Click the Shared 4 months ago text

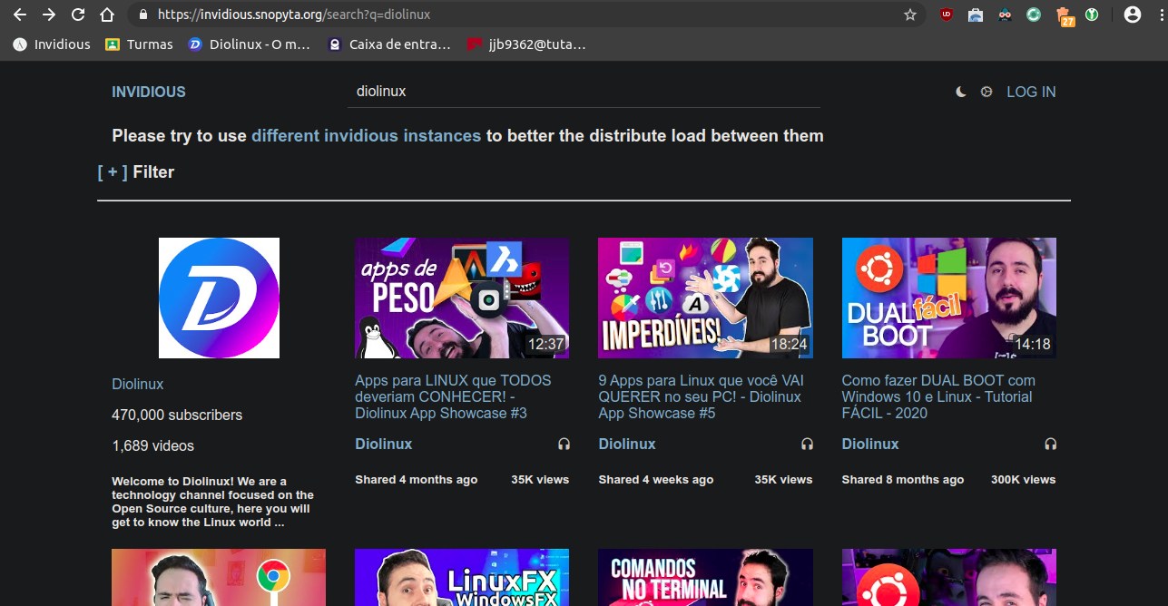417,479
